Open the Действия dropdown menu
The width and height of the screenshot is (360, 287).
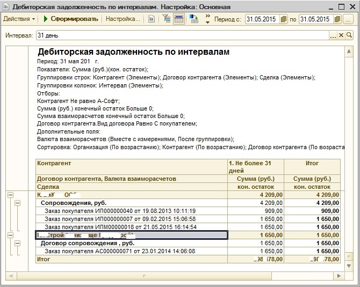point(19,19)
